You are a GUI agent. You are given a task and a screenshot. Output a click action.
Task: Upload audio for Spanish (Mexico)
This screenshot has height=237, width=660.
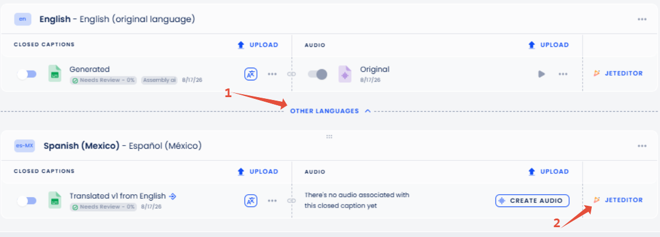pyautogui.click(x=548, y=171)
